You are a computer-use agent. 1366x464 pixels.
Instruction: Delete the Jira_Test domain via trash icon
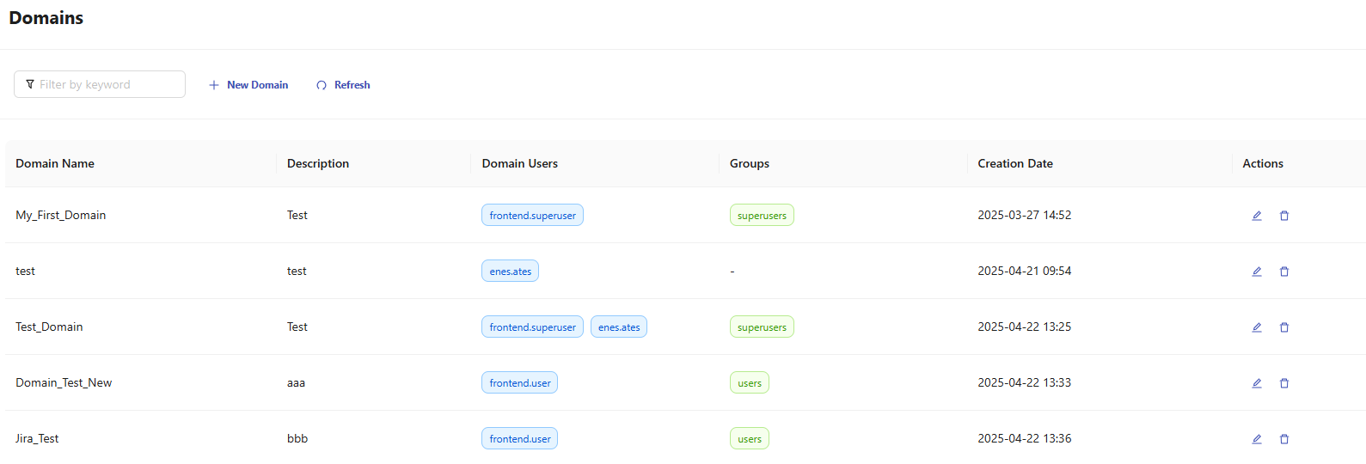coord(1283,439)
